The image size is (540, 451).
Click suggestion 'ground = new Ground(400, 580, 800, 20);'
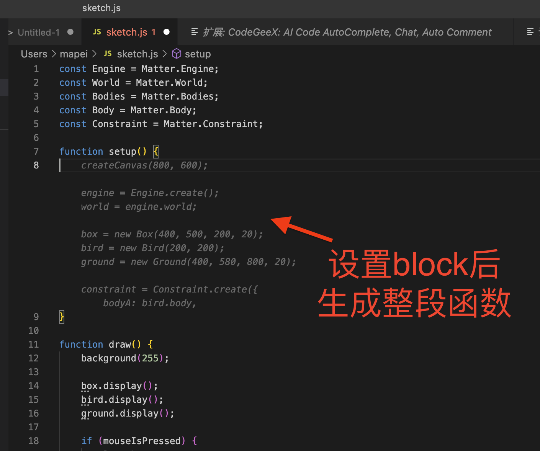pos(188,262)
